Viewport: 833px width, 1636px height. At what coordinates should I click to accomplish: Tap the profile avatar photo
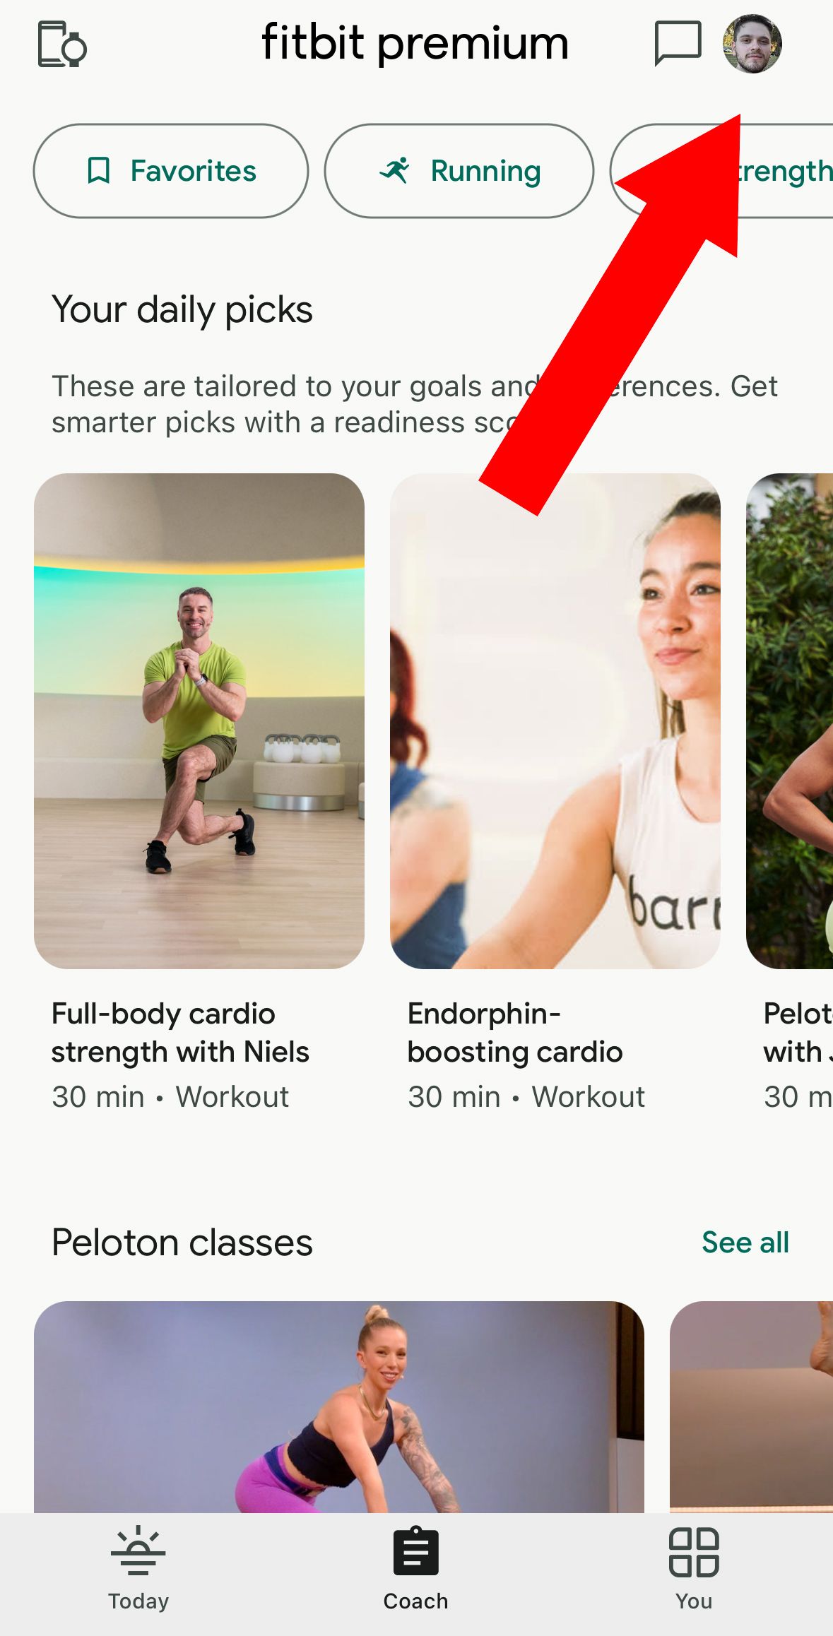[x=752, y=44]
